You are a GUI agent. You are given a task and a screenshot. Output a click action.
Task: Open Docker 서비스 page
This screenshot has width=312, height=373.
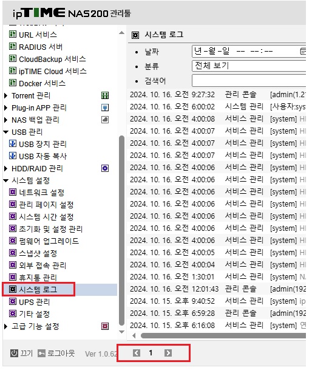42,83
